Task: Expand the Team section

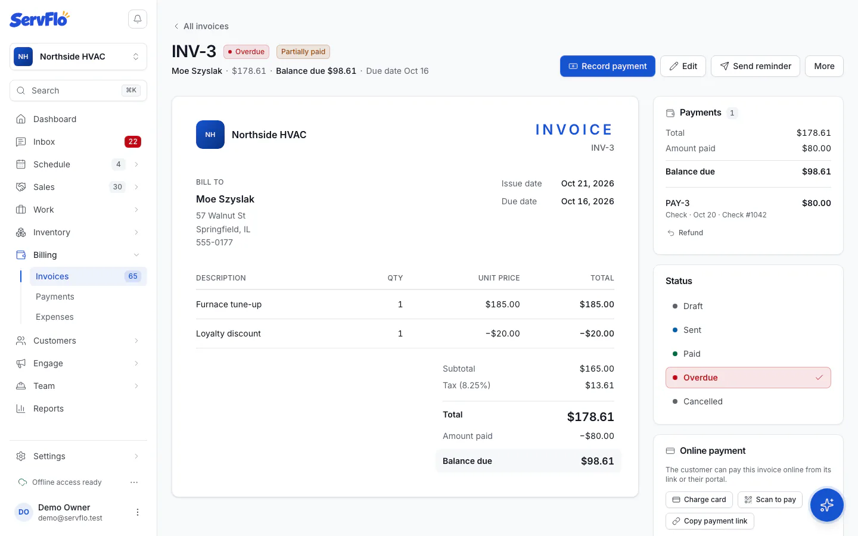Action: coord(136,386)
